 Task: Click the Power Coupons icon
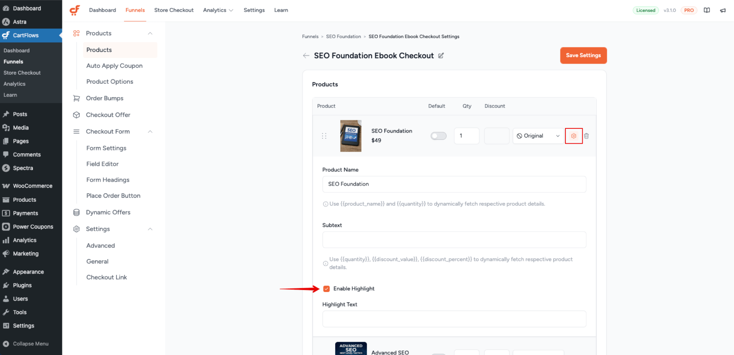click(6, 227)
